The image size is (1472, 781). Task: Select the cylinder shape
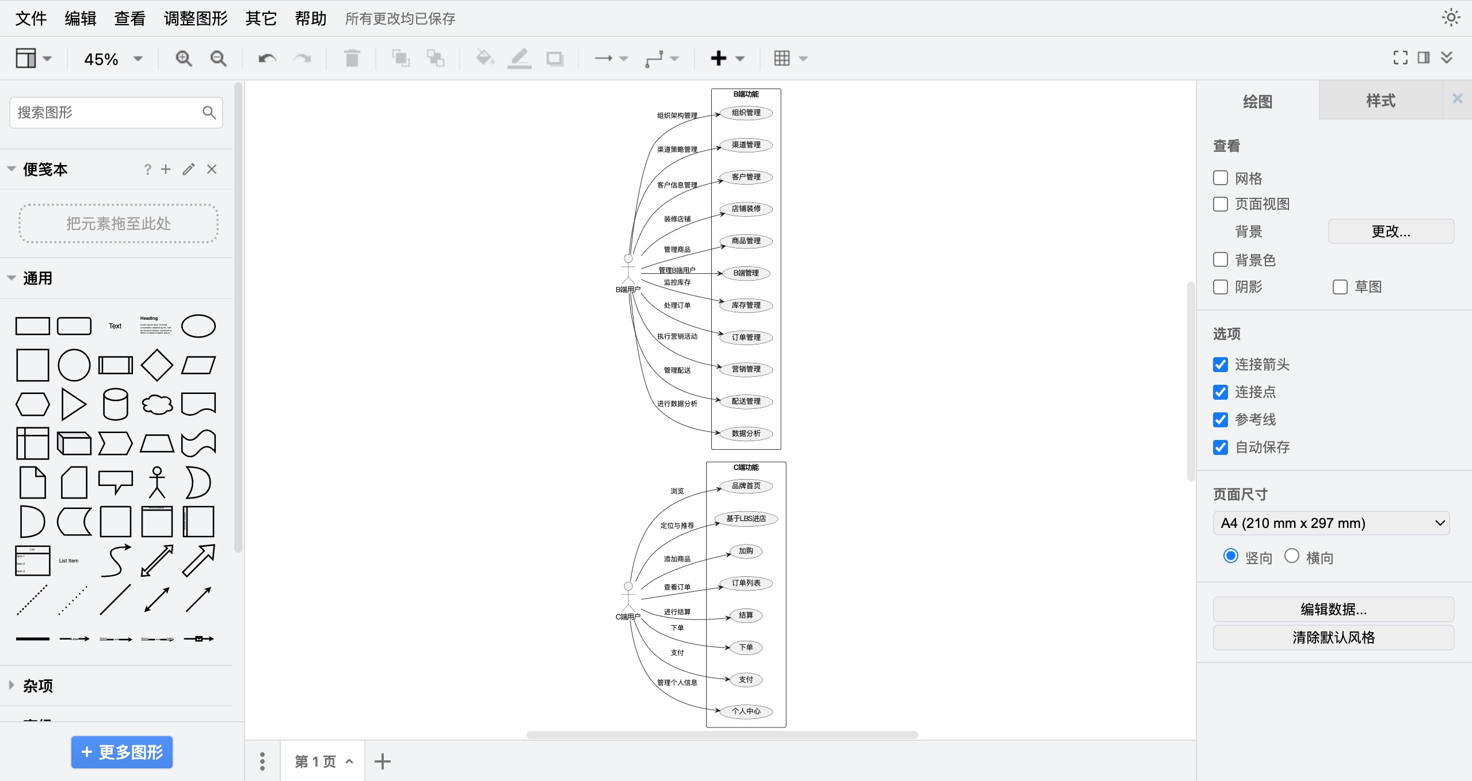click(115, 404)
